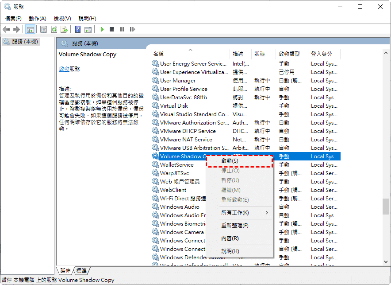Select Visual Studio Standard Co... row
This screenshot has height=285, width=391.
click(x=246, y=114)
